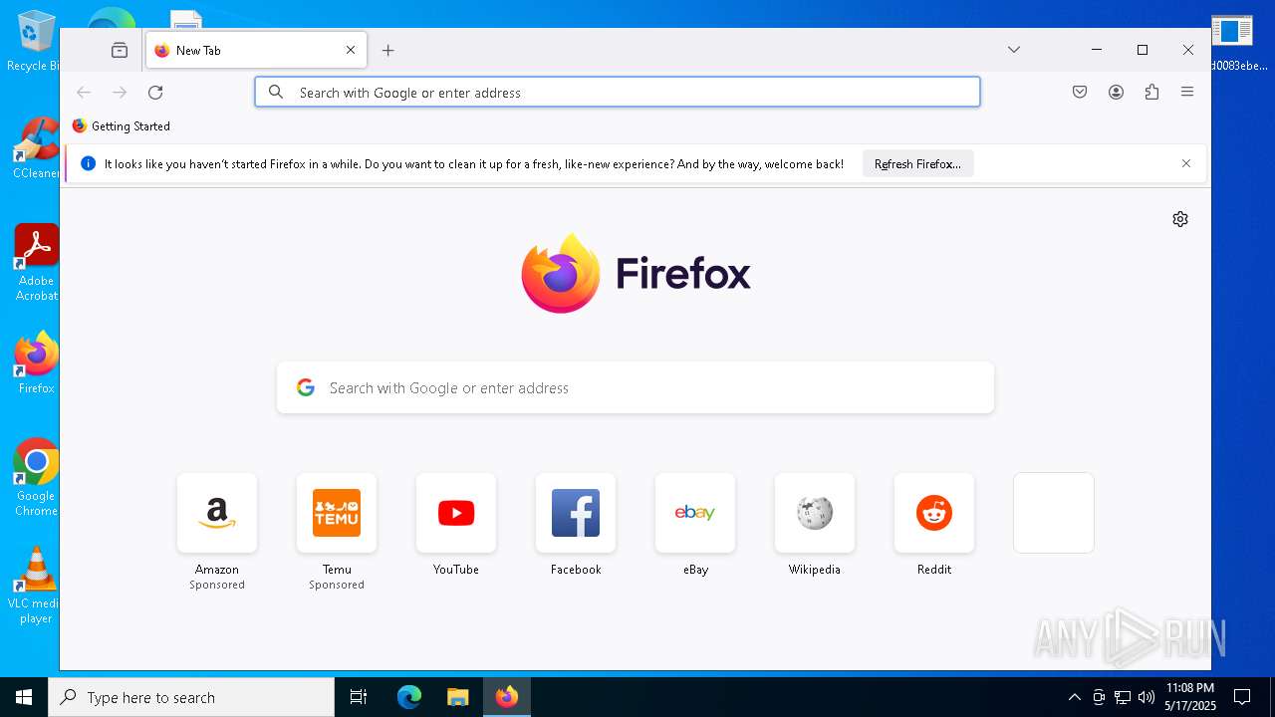Show hidden system tray icons

1074,697
